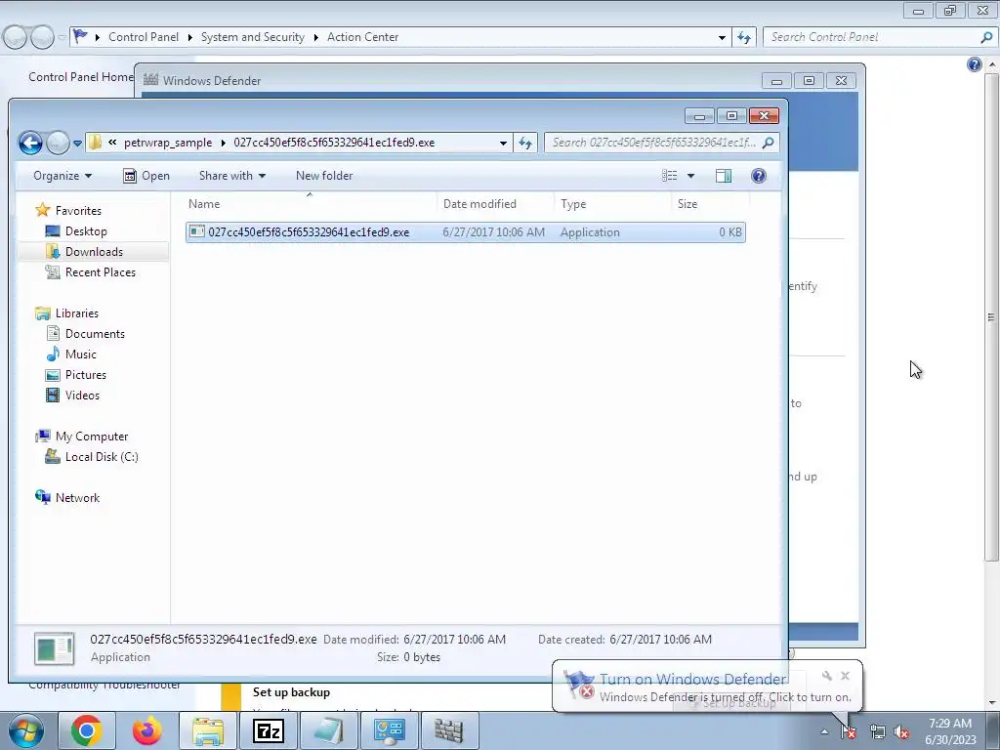Open the Organize menu

(62, 176)
